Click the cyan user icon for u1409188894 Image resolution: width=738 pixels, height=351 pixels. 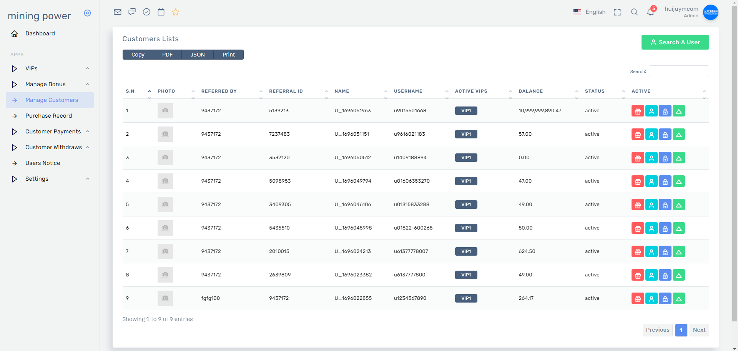(x=652, y=158)
